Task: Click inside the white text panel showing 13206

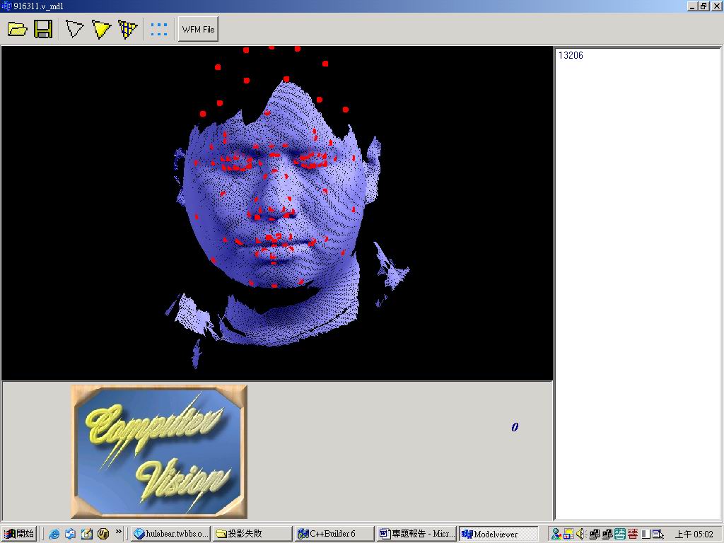Action: pos(638,283)
